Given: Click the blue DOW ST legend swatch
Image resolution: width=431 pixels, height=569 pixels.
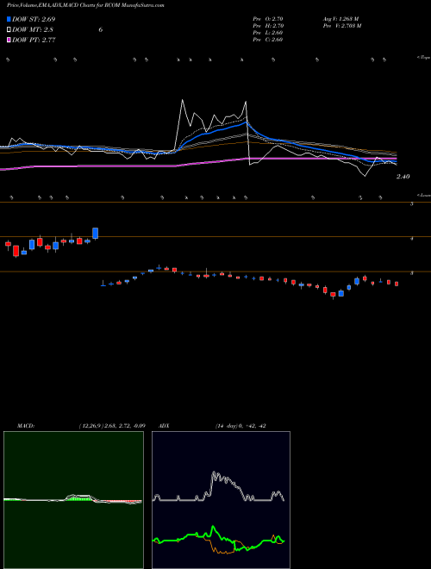Looking at the screenshot, I should click(9, 19).
